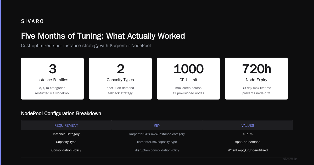Click the NodePool Configuration Breakdown heading
The height and width of the screenshot is (165, 314).
tap(61, 113)
